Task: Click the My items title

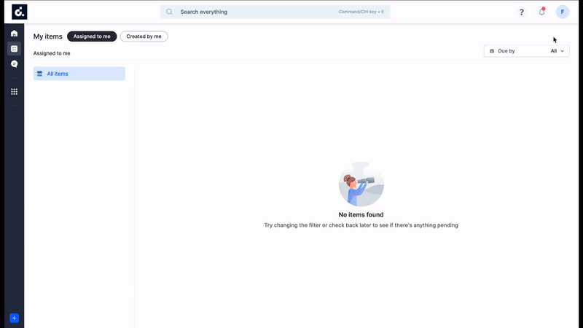Action: (48, 36)
